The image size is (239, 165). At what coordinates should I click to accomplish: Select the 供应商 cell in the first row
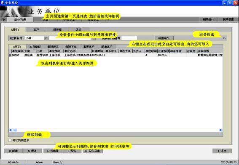[30, 55]
